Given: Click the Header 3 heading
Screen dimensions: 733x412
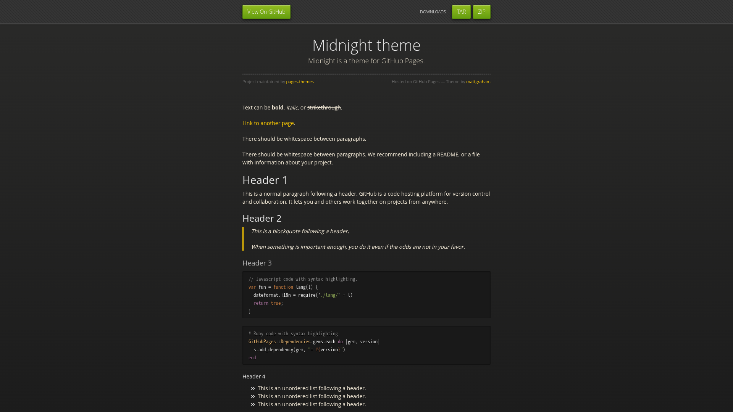Looking at the screenshot, I should click(x=257, y=263).
